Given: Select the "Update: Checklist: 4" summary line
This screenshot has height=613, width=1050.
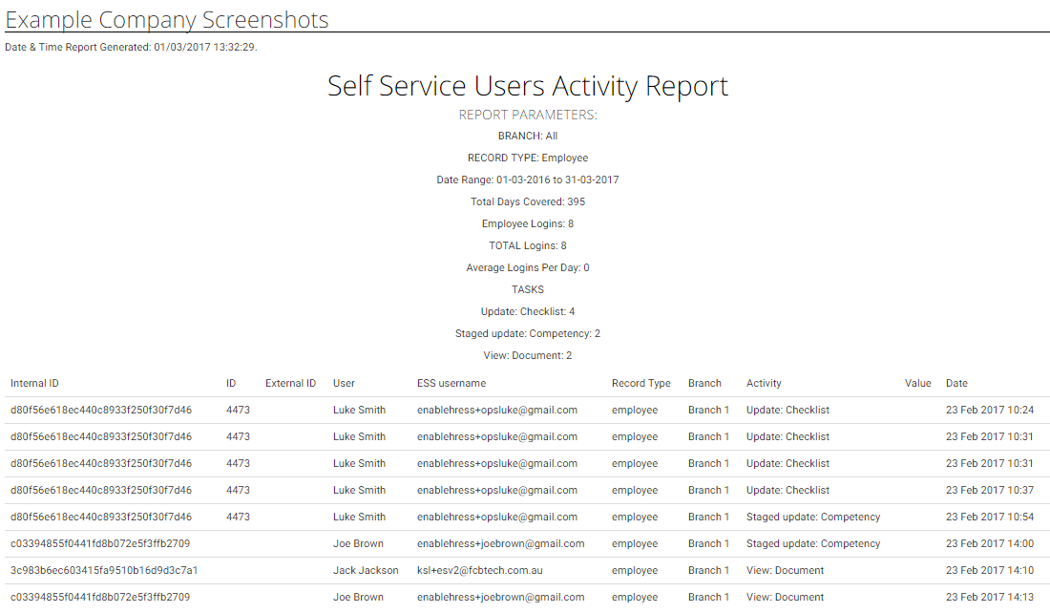Looking at the screenshot, I should click(x=528, y=311).
